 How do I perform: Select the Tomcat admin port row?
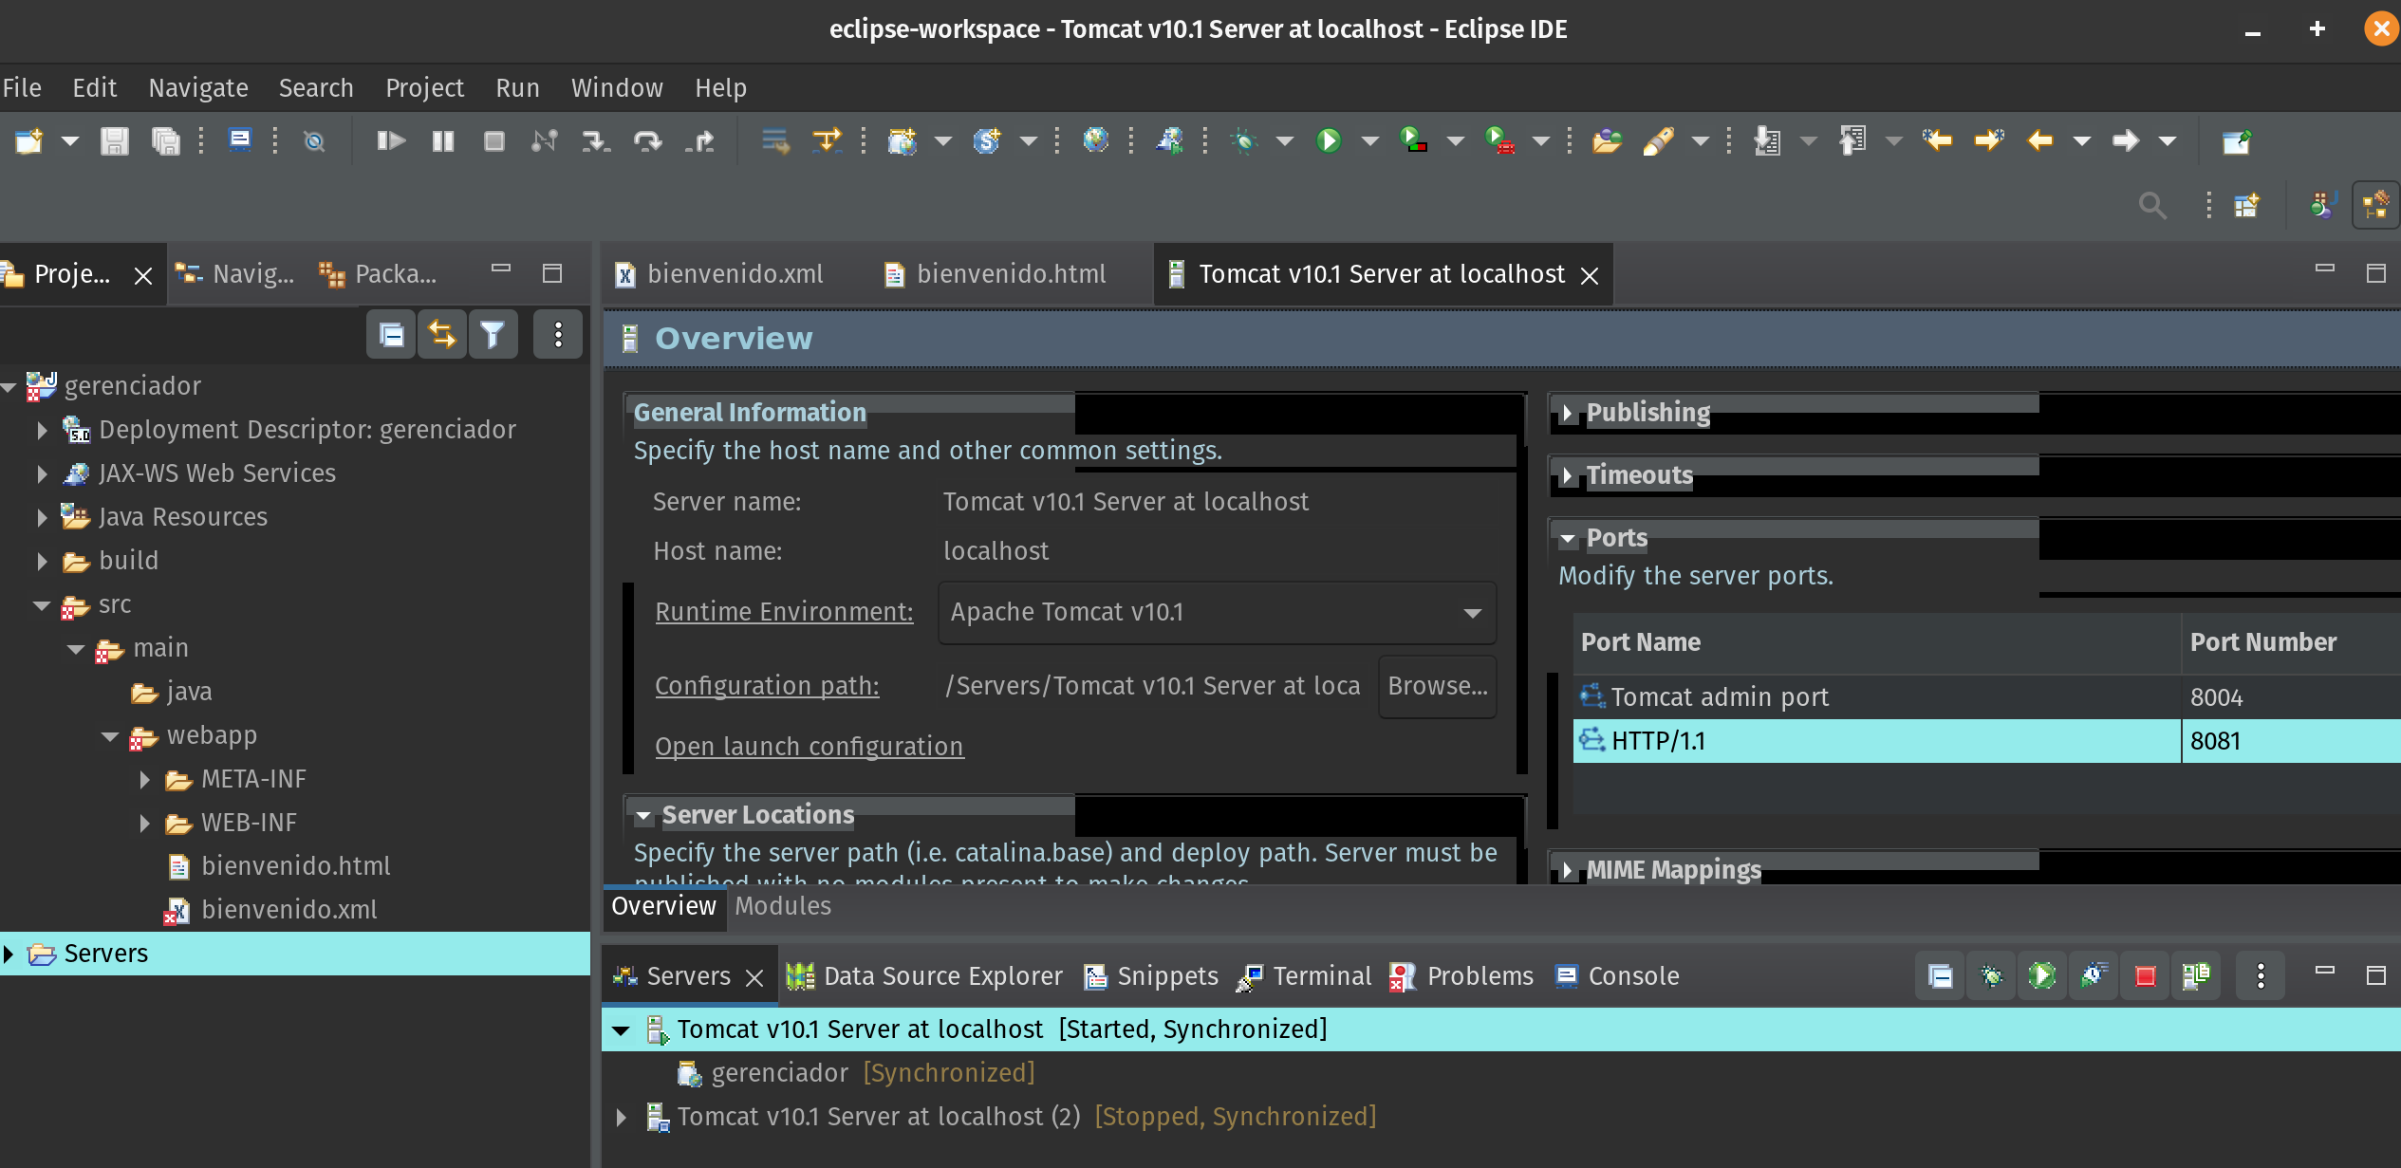pyautogui.click(x=1986, y=697)
